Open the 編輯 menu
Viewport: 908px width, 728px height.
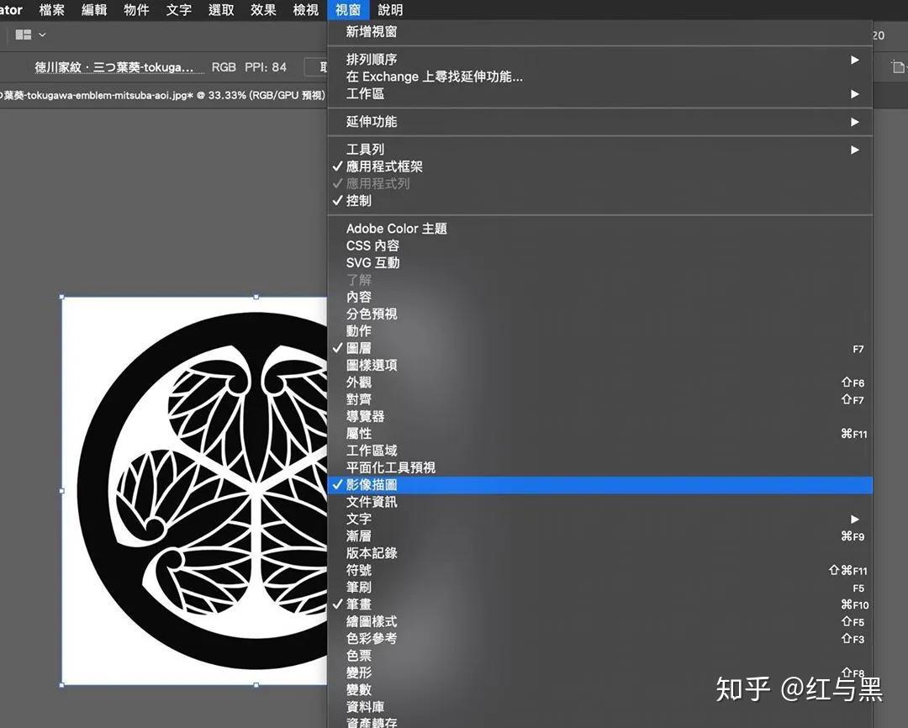pyautogui.click(x=94, y=10)
